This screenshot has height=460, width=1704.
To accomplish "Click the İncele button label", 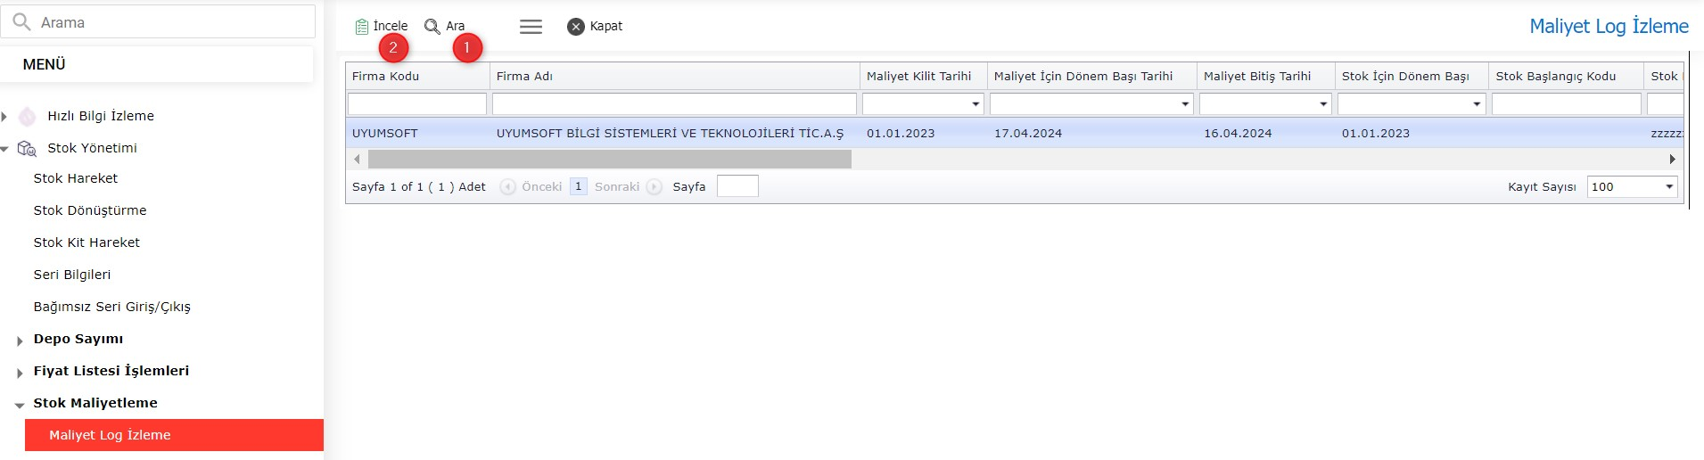I will pos(391,26).
